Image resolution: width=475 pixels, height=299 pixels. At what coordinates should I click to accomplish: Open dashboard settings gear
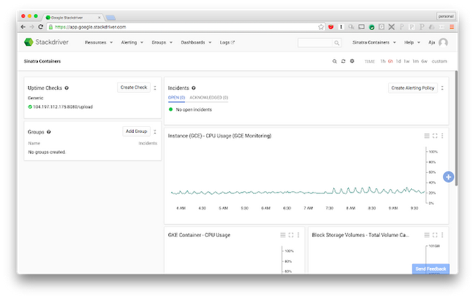[x=352, y=61]
